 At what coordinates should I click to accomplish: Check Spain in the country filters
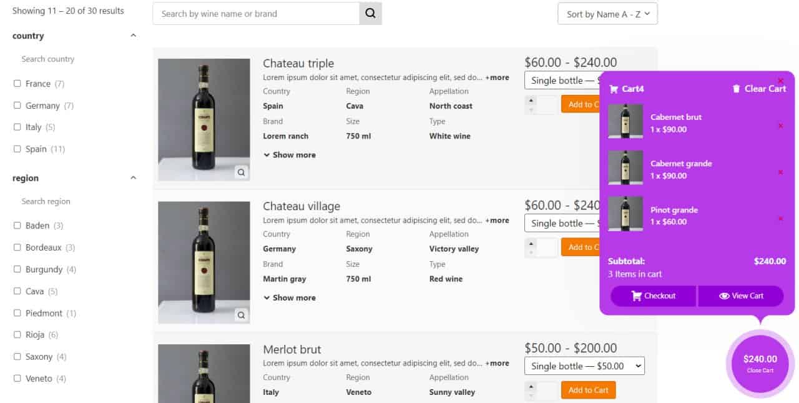[x=17, y=149]
